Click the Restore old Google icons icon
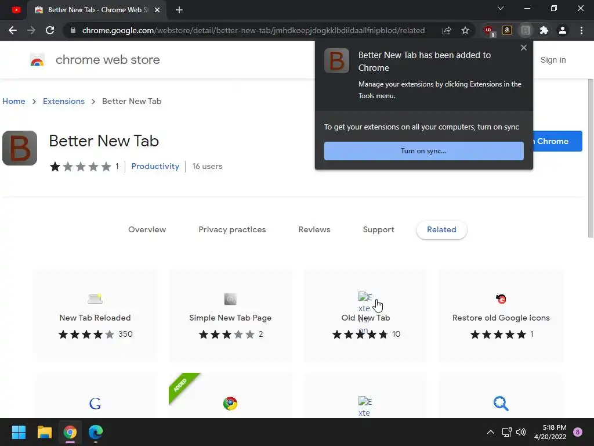This screenshot has width=594, height=446. tap(501, 299)
